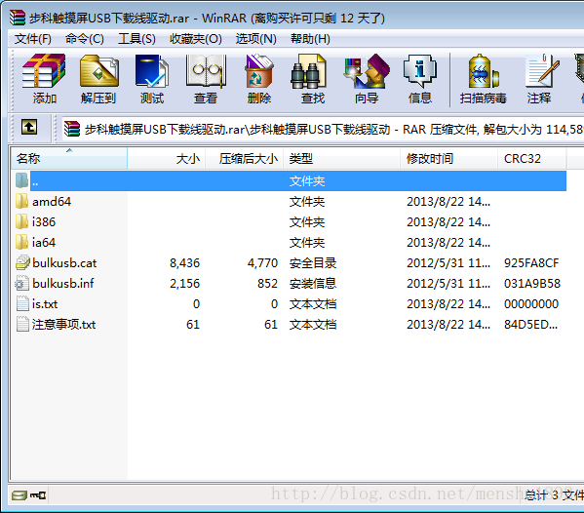Select the i386 folder name

(44, 222)
